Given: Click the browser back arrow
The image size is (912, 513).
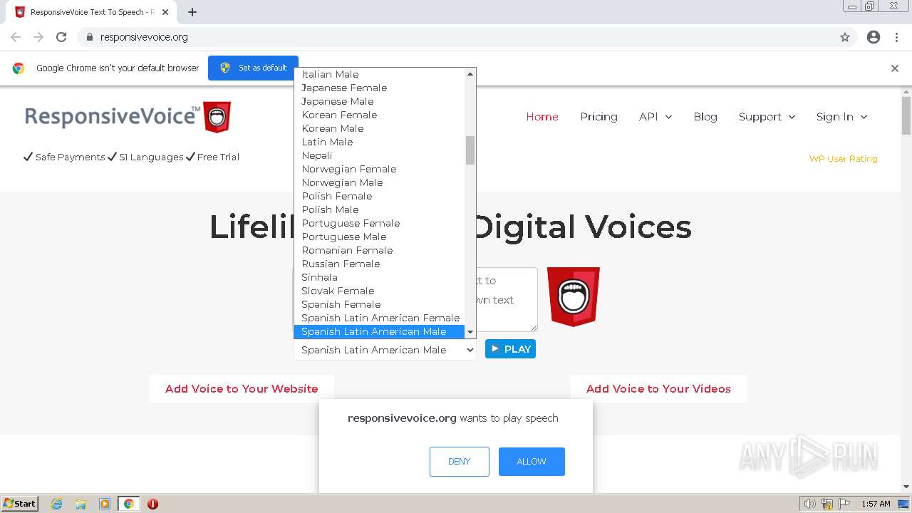Looking at the screenshot, I should [x=16, y=37].
